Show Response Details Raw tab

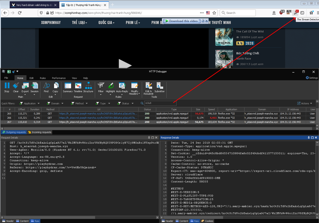[x=194, y=221]
